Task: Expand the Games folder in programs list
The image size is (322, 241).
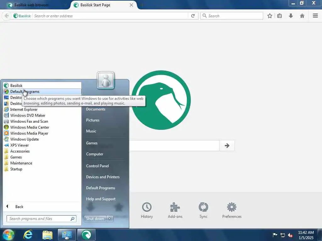Action: pos(42,157)
